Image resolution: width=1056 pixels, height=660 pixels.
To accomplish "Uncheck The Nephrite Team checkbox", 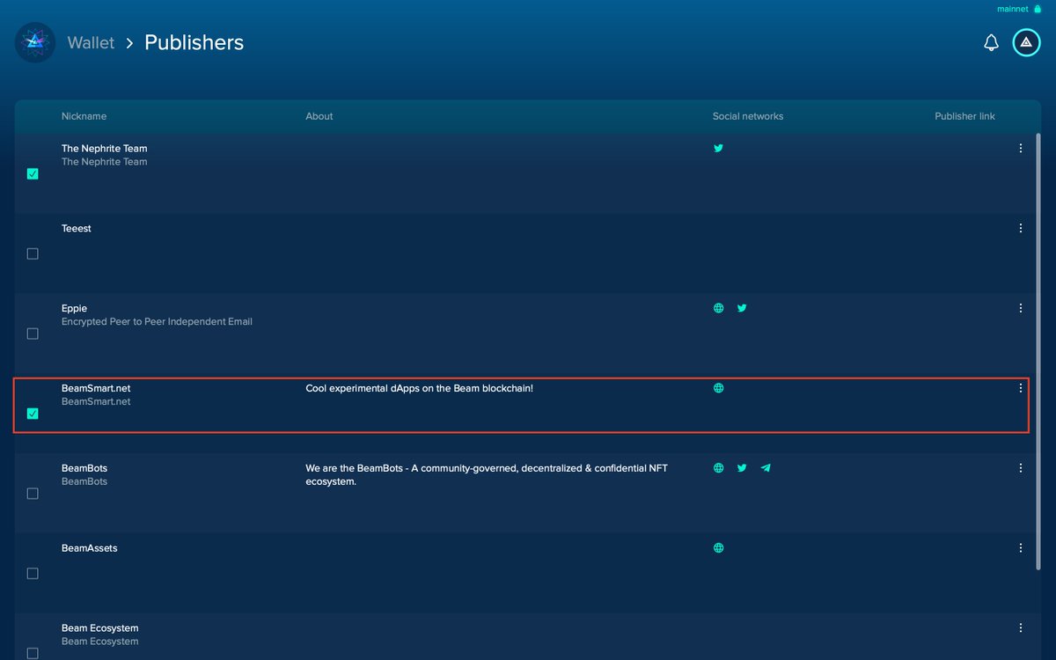I will 33,173.
